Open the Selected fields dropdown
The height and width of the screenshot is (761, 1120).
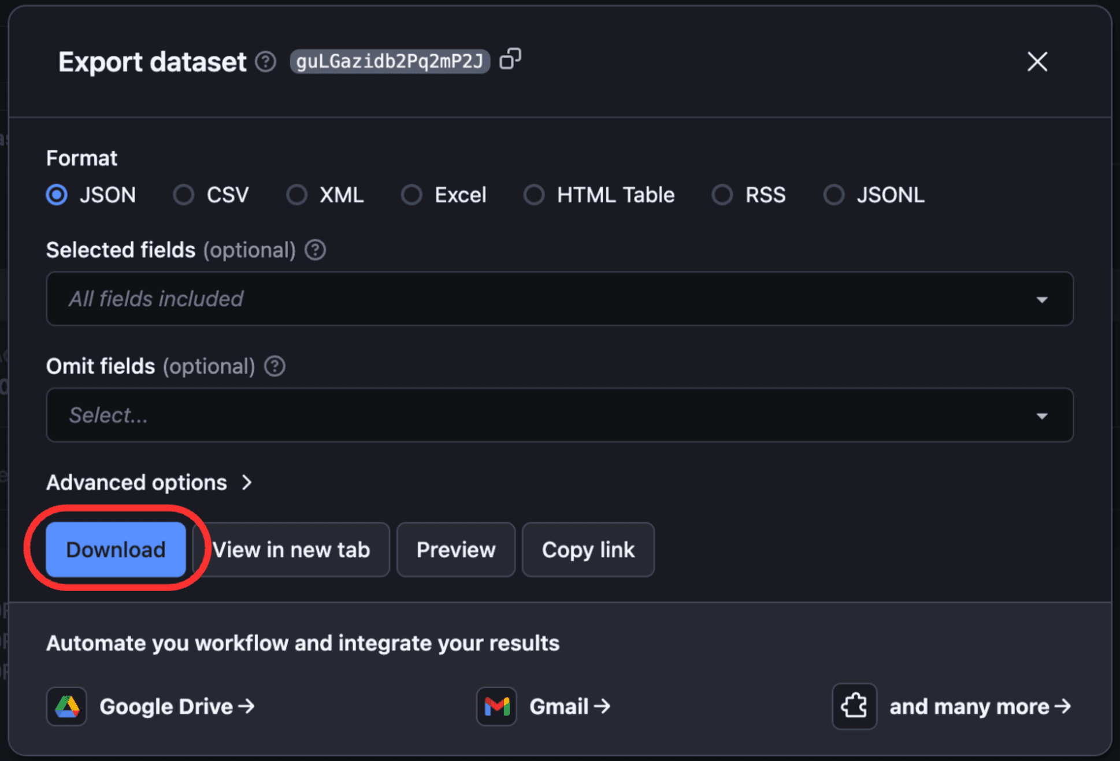pos(561,299)
